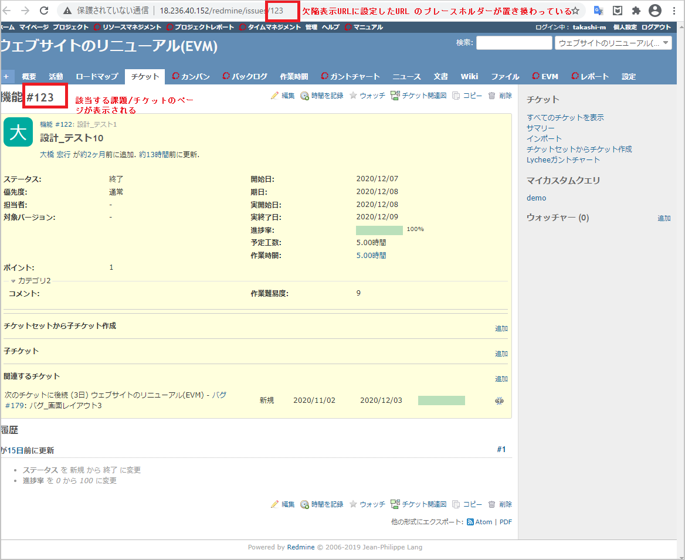Open すべてのチケットを表示 link
The image size is (685, 560).
(565, 117)
